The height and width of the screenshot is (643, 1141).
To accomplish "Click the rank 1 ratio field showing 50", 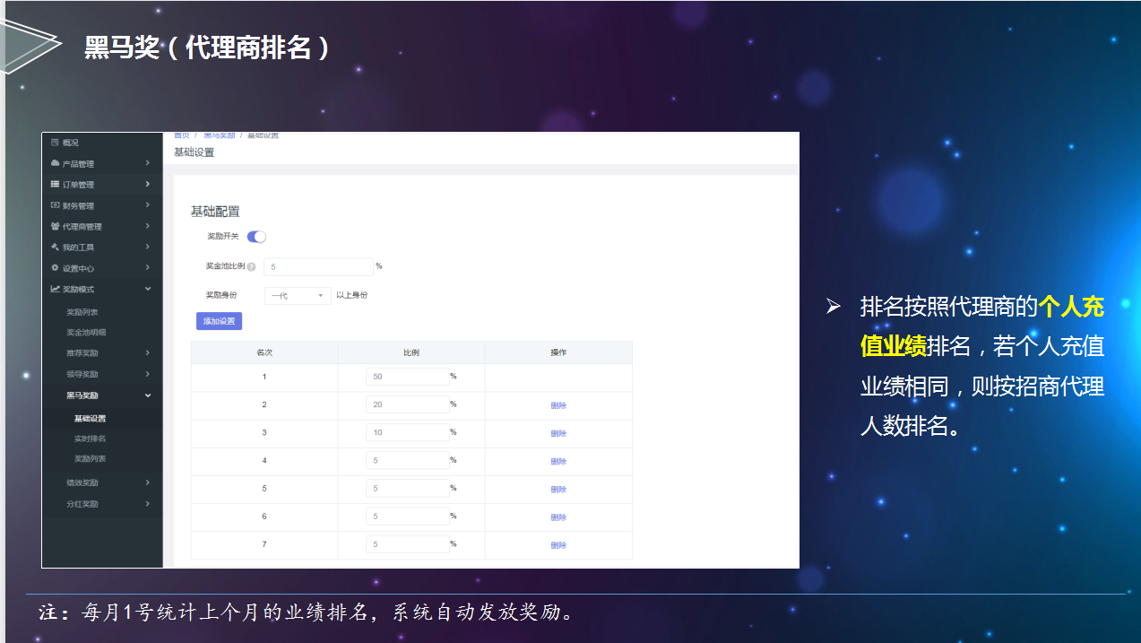I will click(408, 377).
